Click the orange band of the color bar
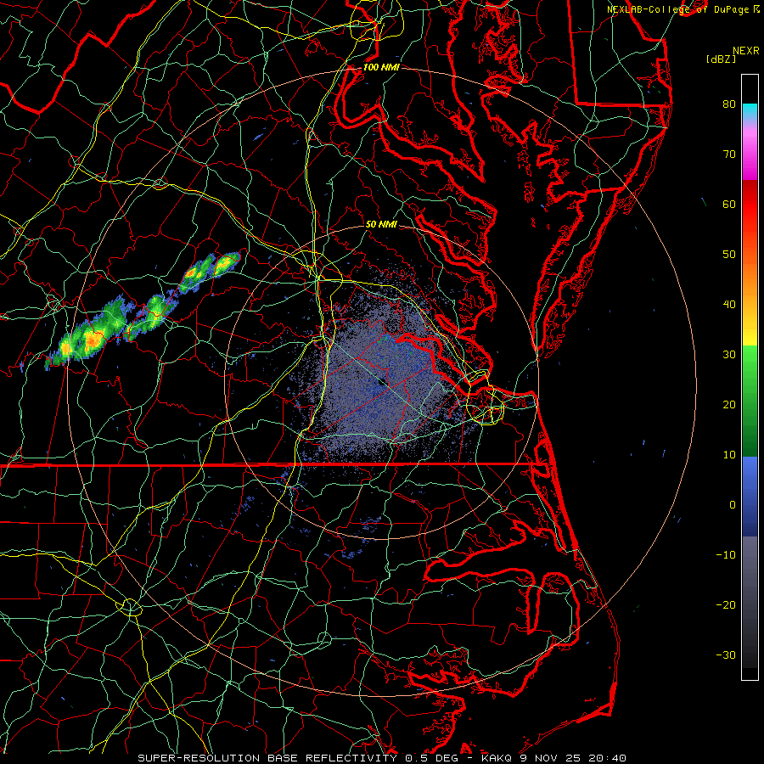Viewport: 764px width, 764px height. click(x=750, y=278)
